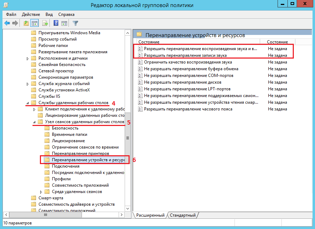
Task: Click the Export list toolbar icon
Action: 45,23
